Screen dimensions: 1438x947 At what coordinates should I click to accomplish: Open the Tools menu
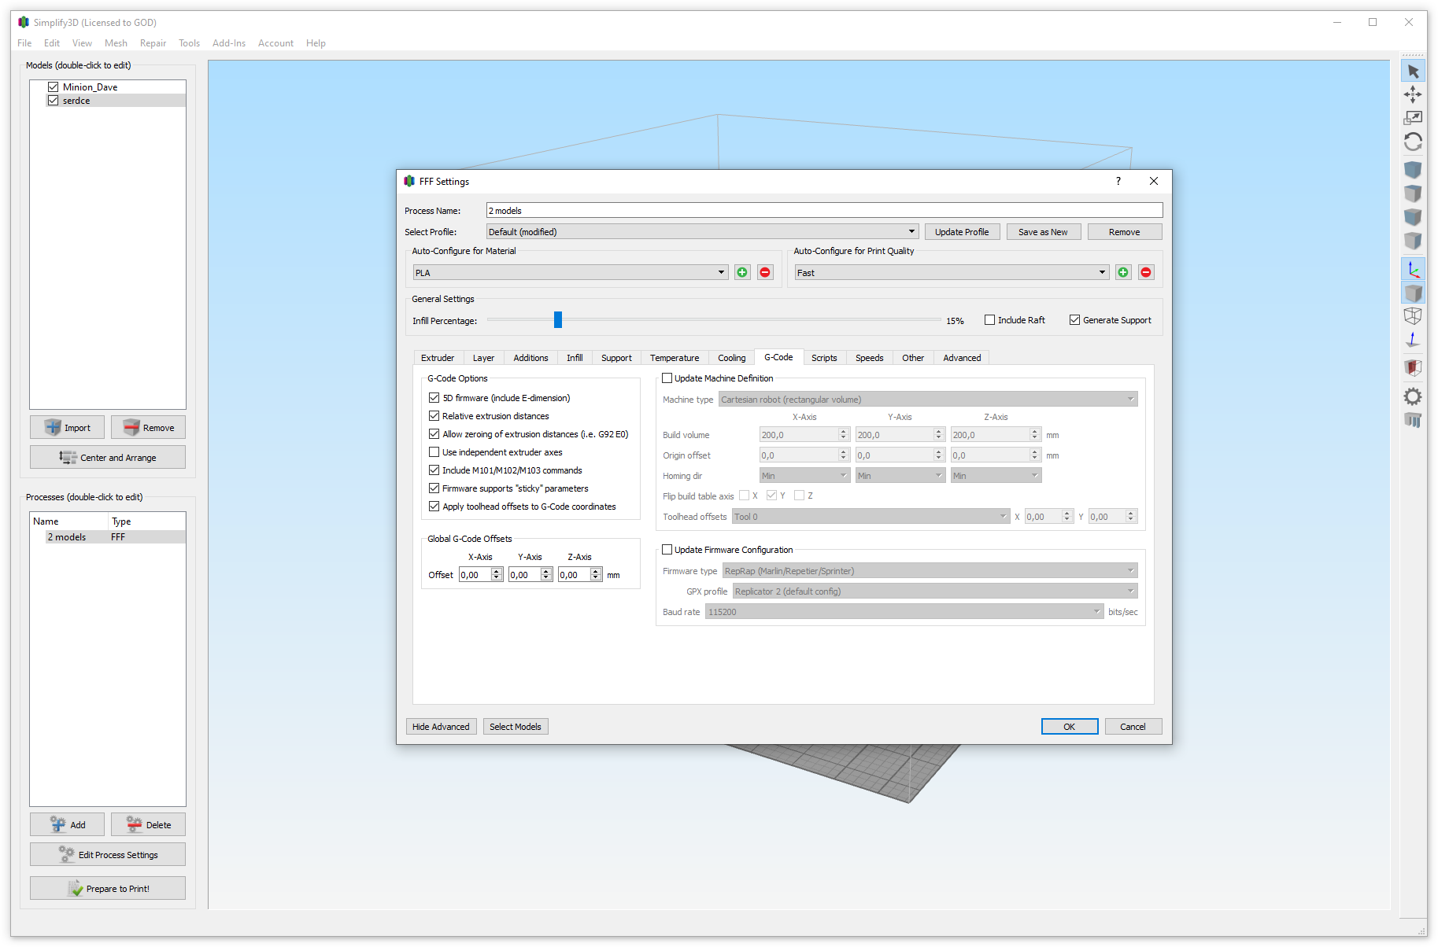[189, 43]
